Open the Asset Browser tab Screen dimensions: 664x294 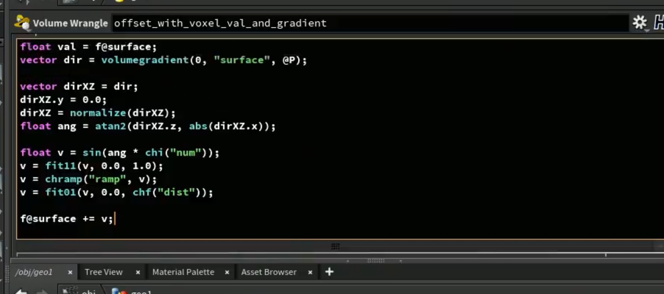click(269, 272)
